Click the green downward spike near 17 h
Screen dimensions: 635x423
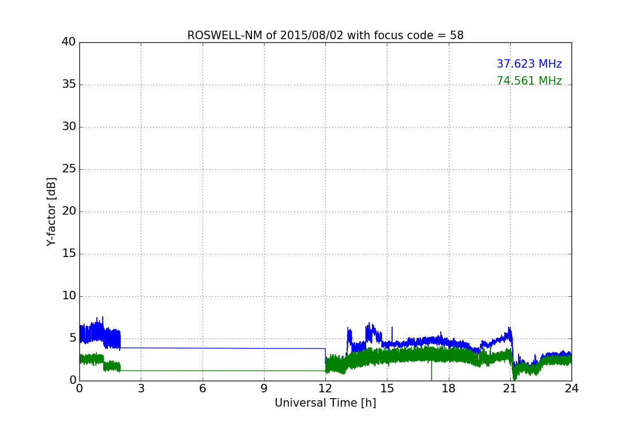[431, 371]
